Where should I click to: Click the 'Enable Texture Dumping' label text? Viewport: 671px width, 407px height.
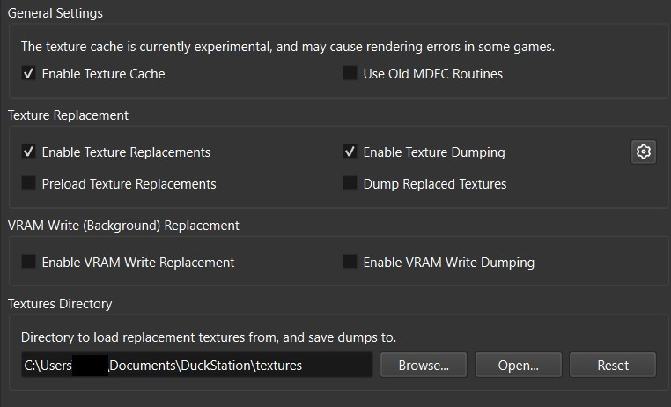[433, 152]
